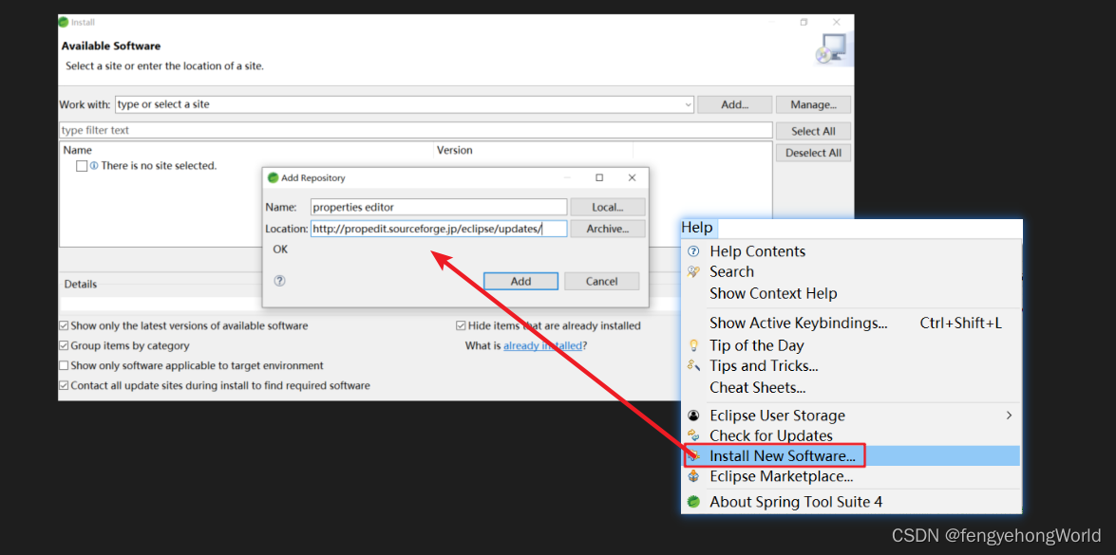Screen dimensions: 1116x555
Task: Click the Add button in Add Repository
Action: [x=521, y=281]
